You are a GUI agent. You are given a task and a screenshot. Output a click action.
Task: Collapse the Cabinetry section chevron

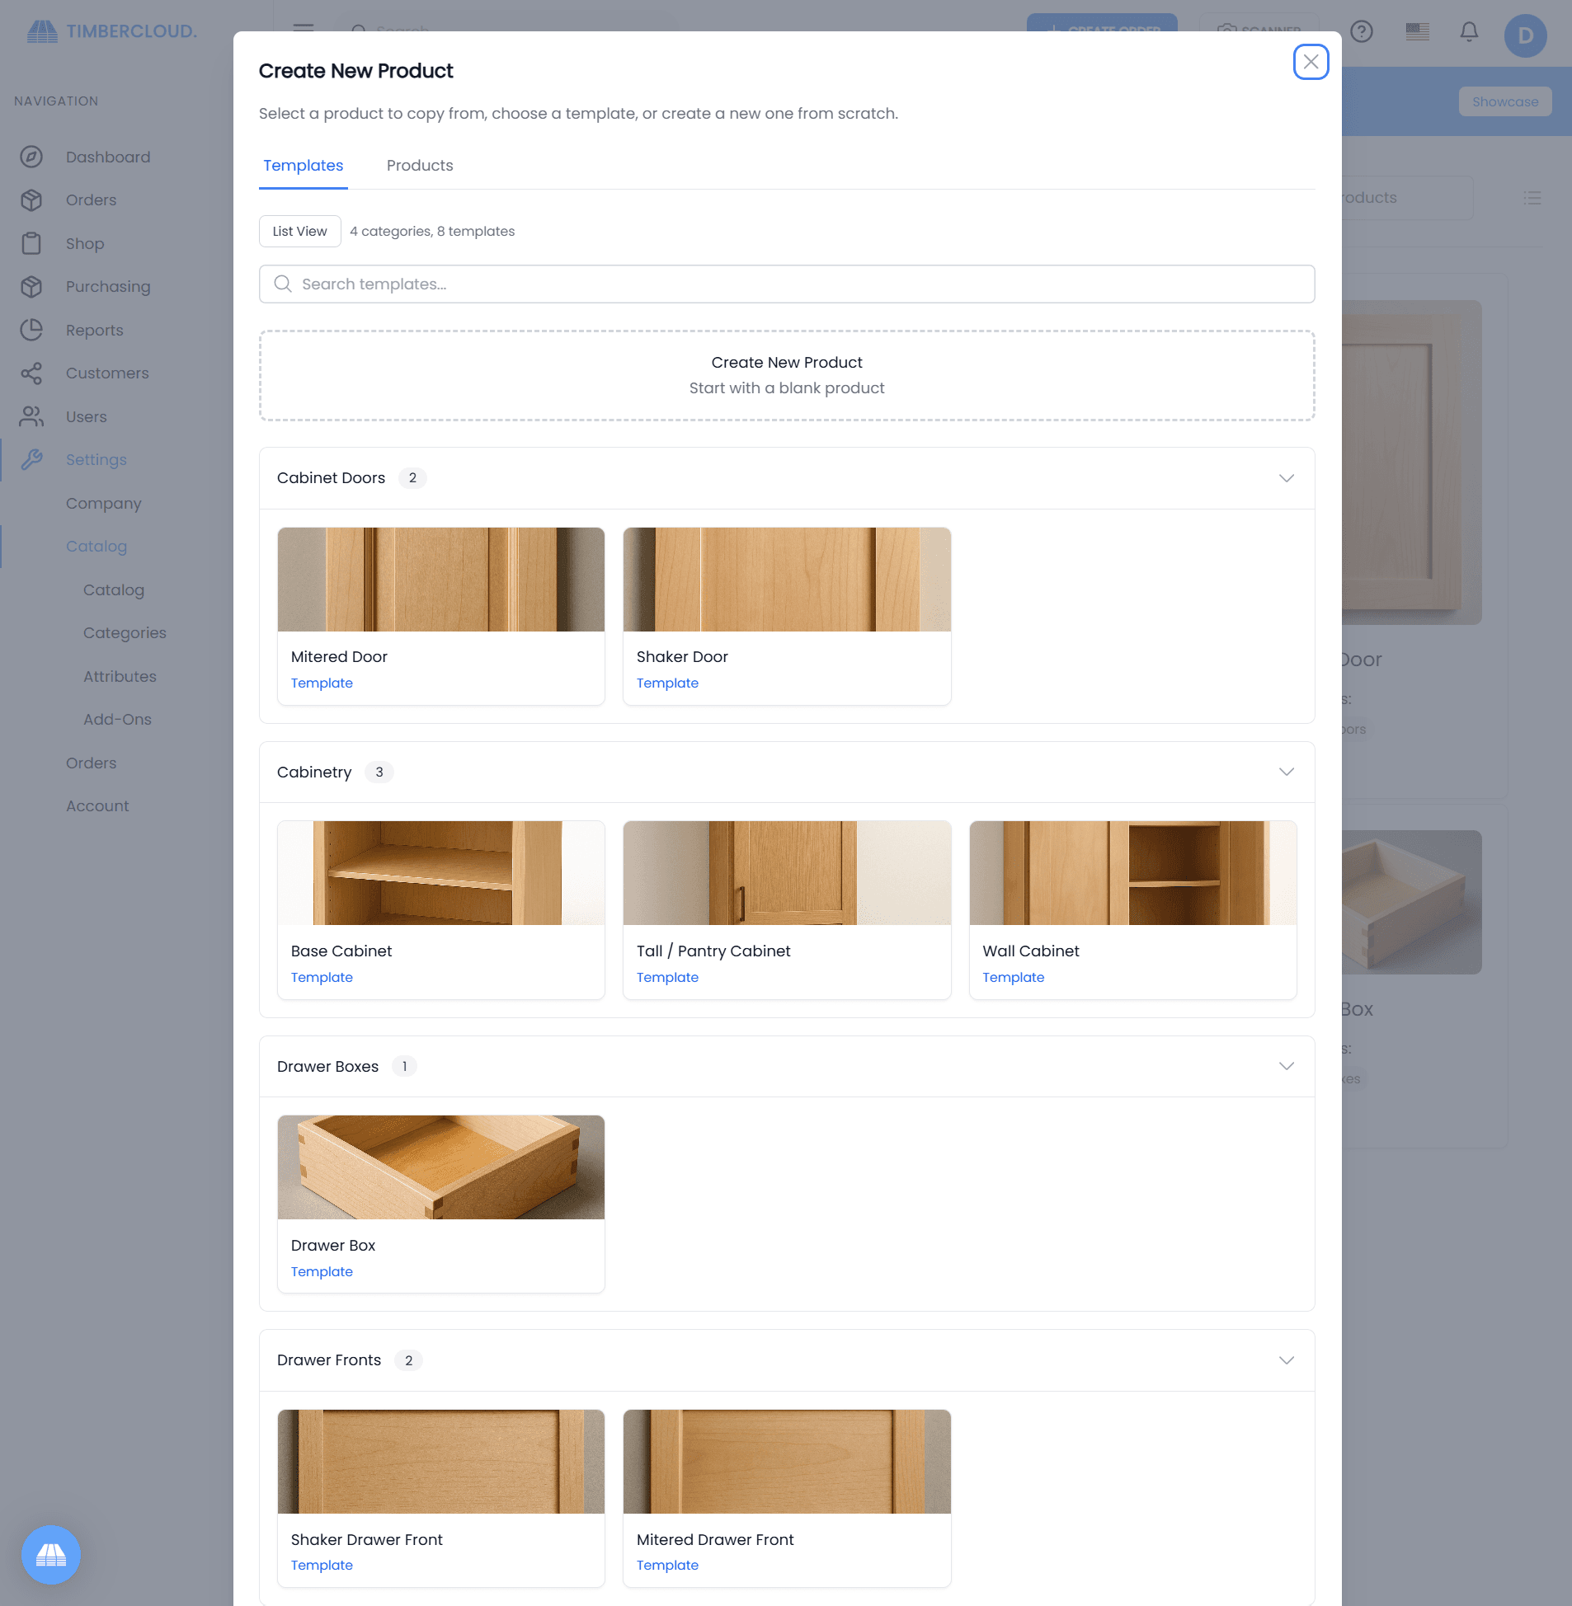1286,772
